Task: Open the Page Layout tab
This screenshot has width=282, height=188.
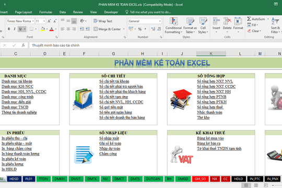Action: (23, 12)
